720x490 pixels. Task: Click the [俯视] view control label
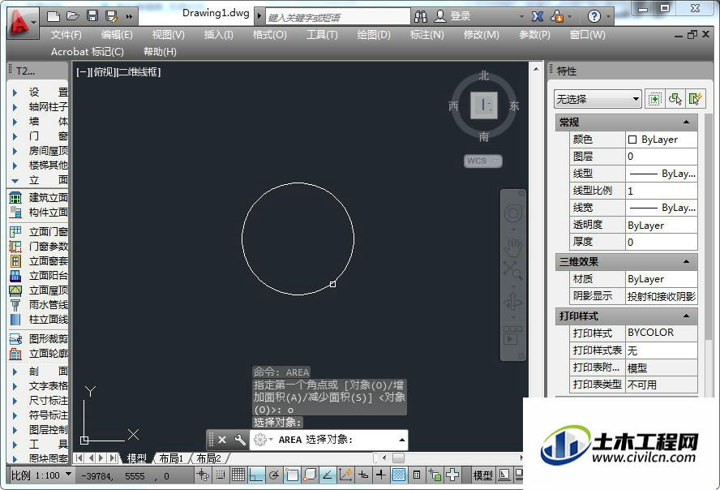103,72
